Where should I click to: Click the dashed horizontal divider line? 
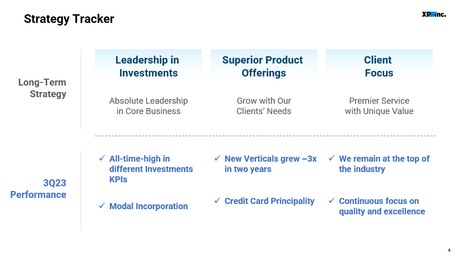265,136
